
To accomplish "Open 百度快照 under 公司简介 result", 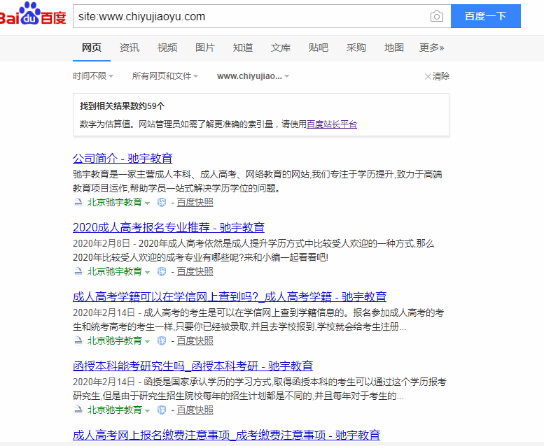I will point(195,203).
